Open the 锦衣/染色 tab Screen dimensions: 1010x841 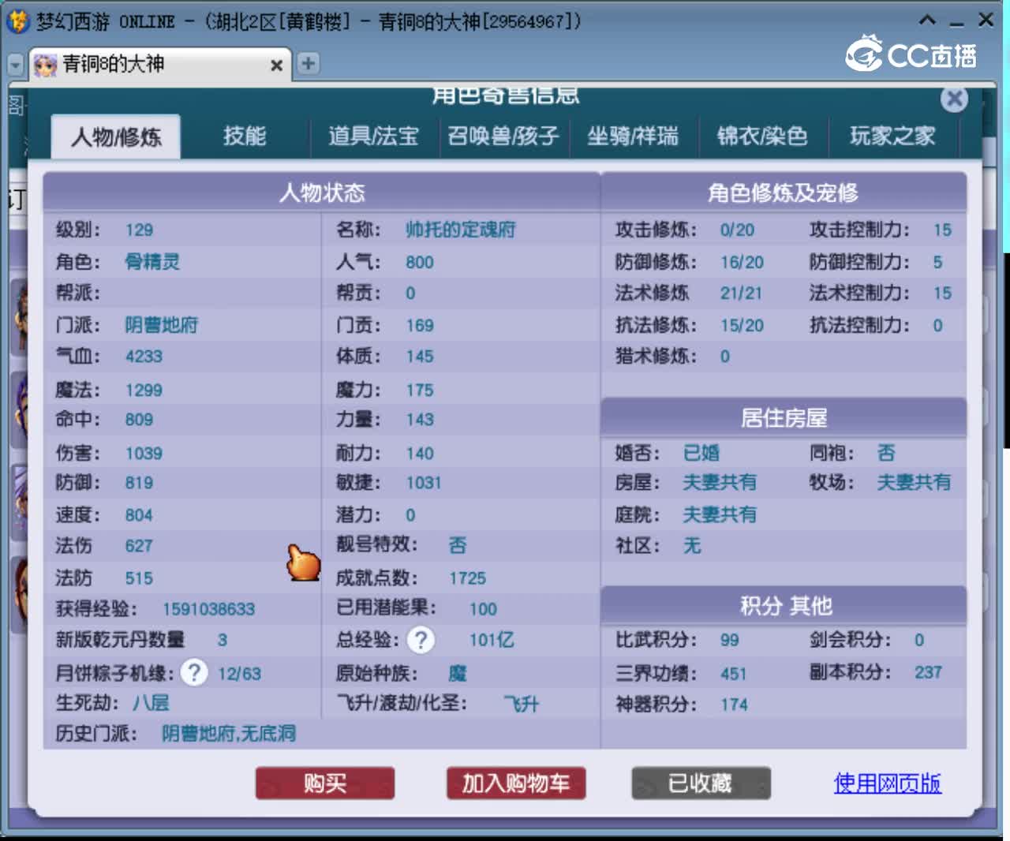click(x=762, y=136)
